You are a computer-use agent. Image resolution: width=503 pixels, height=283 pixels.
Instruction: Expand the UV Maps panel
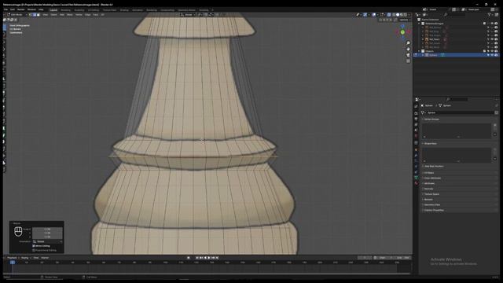click(x=429, y=173)
